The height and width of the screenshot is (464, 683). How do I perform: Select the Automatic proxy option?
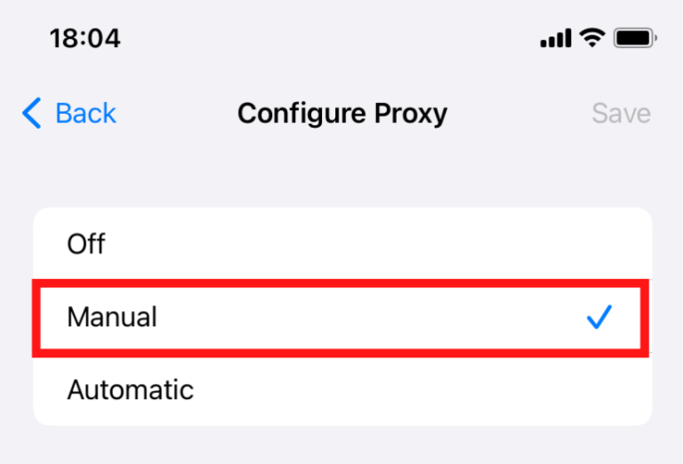tap(341, 389)
